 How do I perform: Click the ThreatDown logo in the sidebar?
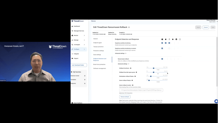click(x=78, y=21)
